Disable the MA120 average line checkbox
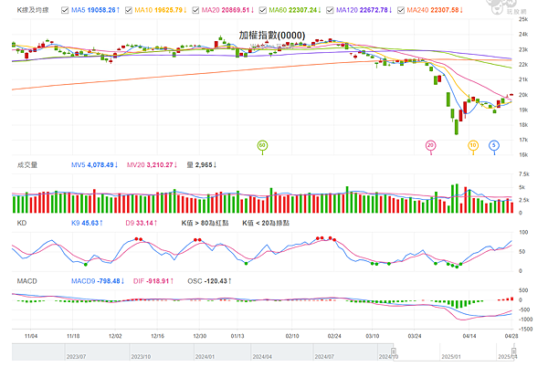Viewport: 548px width, 367px height. (330, 10)
